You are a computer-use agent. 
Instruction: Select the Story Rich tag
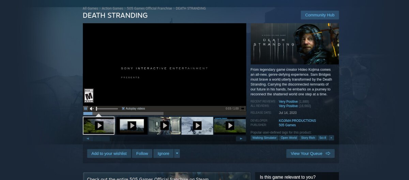tap(308, 138)
